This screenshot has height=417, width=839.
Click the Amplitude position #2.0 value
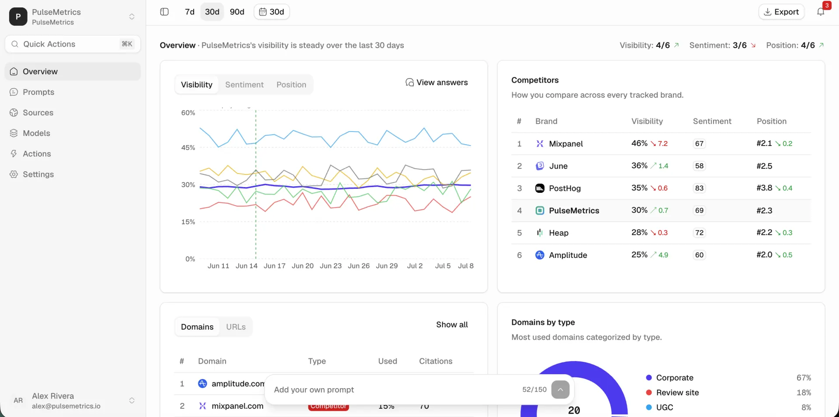764,255
